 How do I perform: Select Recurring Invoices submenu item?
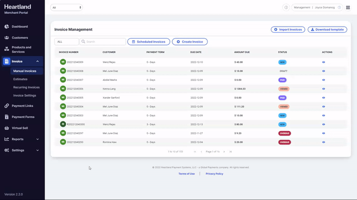pyautogui.click(x=26, y=87)
